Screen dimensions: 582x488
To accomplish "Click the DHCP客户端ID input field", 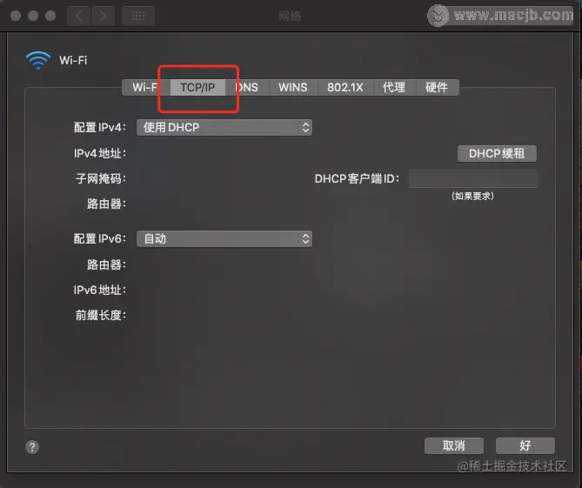I will [x=473, y=179].
